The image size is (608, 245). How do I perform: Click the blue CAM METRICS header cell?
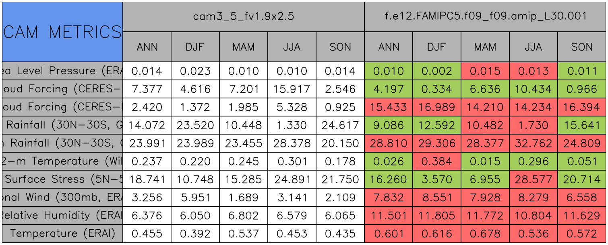pos(62,32)
